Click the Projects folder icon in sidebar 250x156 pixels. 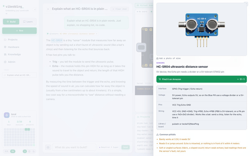click(5, 40)
